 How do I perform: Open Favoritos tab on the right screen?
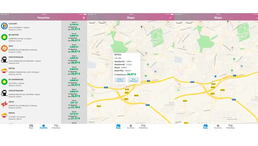click(x=218, y=126)
